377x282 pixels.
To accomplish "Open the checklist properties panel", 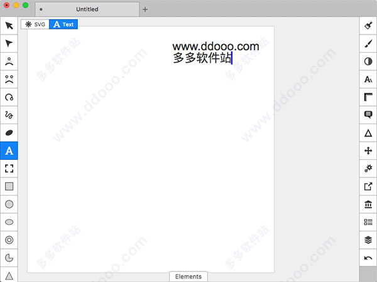I will pos(368,222).
